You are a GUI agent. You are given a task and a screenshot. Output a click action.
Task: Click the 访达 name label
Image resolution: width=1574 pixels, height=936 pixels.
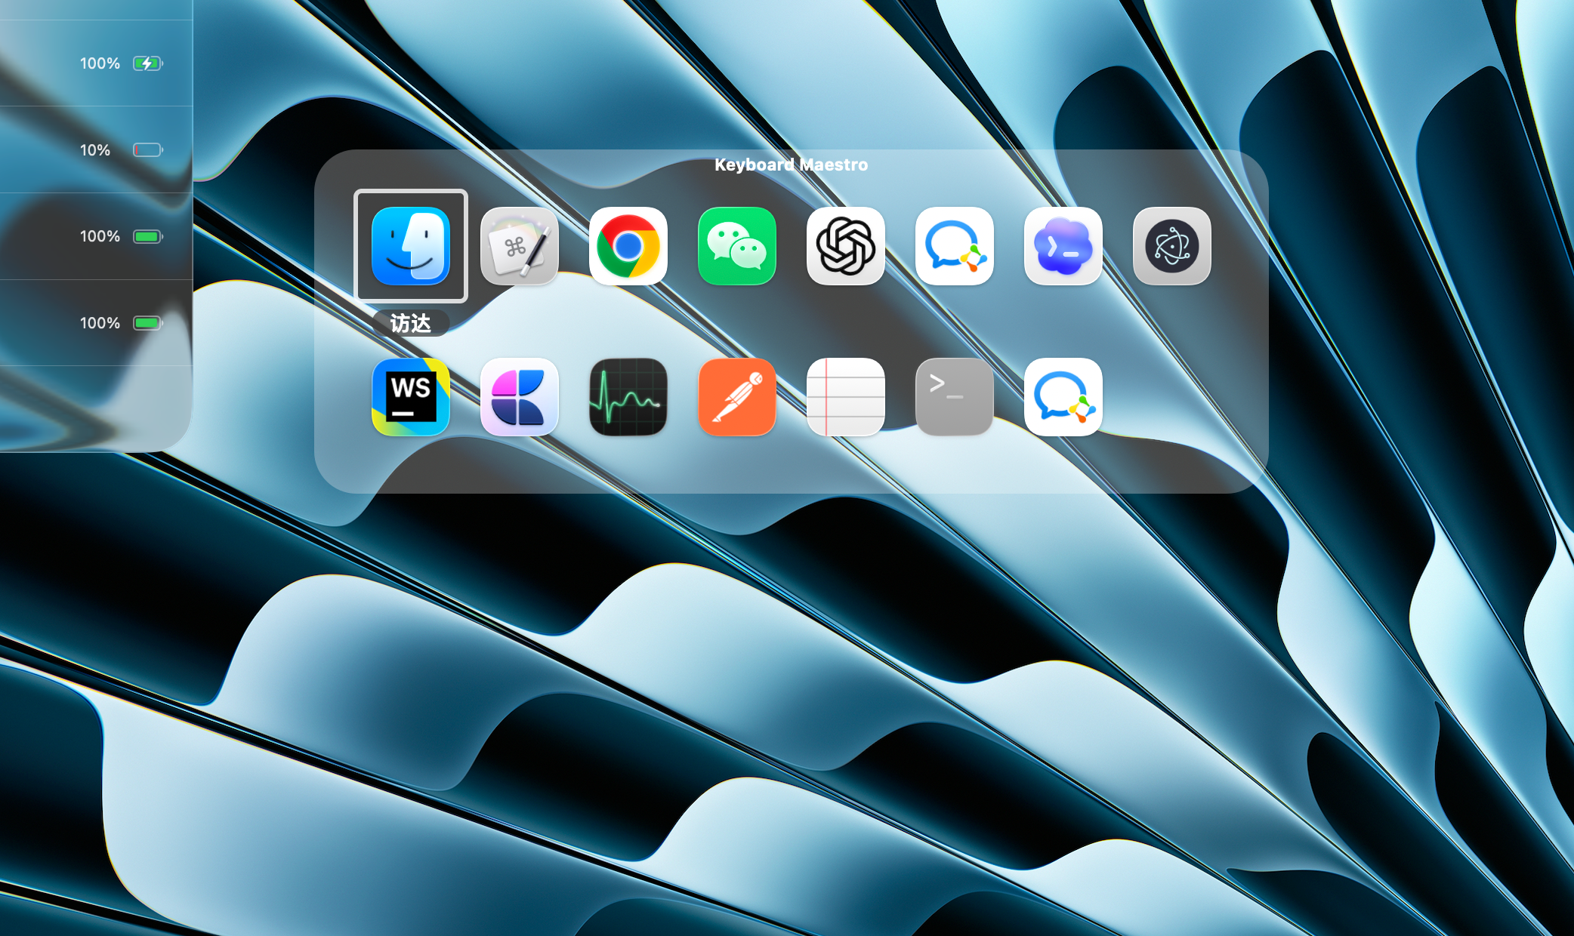[411, 324]
